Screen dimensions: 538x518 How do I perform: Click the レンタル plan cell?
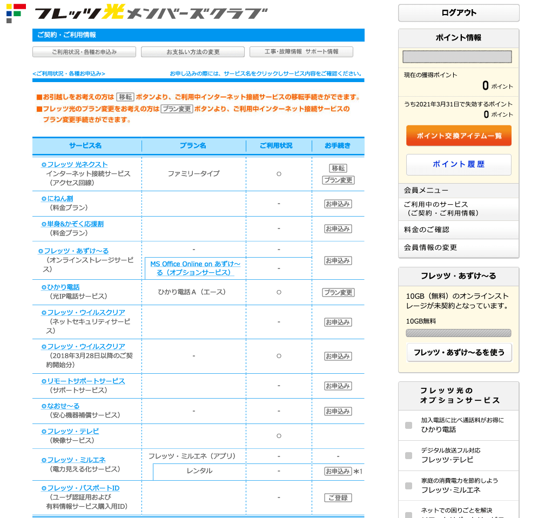click(x=199, y=471)
